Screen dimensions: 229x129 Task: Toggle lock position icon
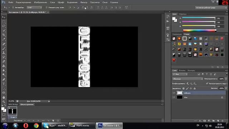(x=191, y=89)
